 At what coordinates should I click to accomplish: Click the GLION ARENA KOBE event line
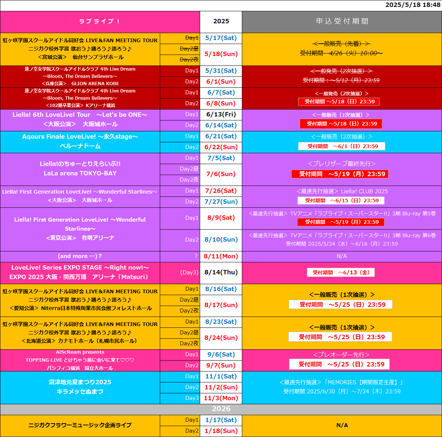80,84
